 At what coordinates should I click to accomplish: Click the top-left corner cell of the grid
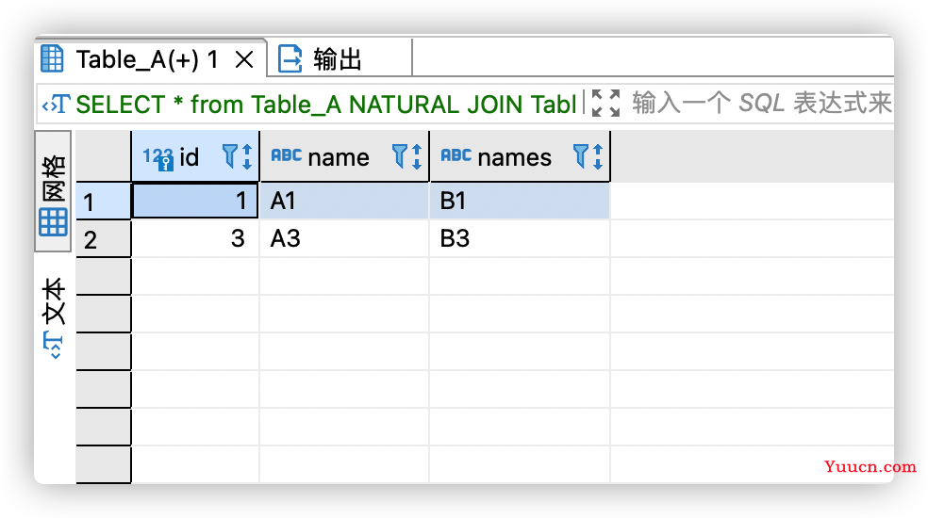[104, 156]
